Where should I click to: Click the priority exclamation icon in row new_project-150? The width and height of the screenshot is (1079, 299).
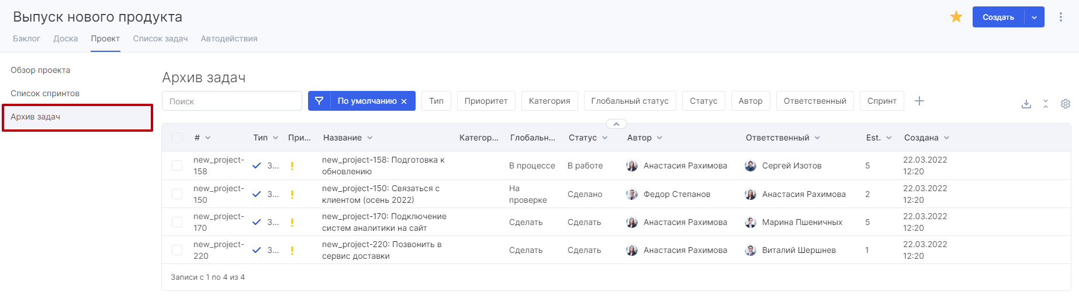[292, 194]
